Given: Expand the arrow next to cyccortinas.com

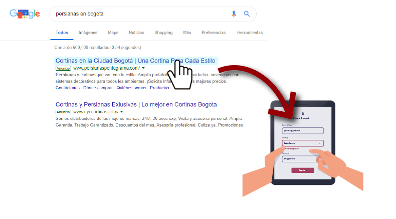Looking at the screenshot, I should [121, 112].
